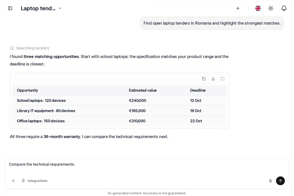Click the Deadline column header
The height and width of the screenshot is (196, 294).
click(198, 90)
